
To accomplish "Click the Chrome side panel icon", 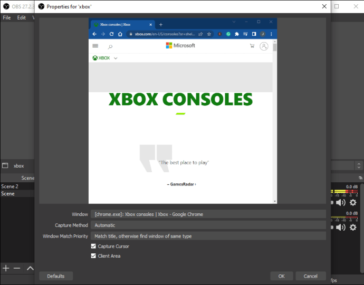I will pos(254,34).
